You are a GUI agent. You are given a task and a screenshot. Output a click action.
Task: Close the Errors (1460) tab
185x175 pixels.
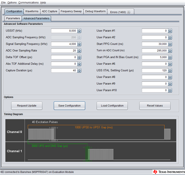[129, 12]
